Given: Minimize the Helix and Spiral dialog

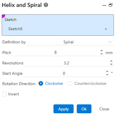Looking at the screenshot, I should coord(104,5).
